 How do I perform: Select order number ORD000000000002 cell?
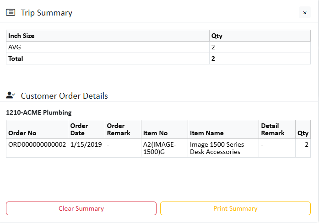37,144
